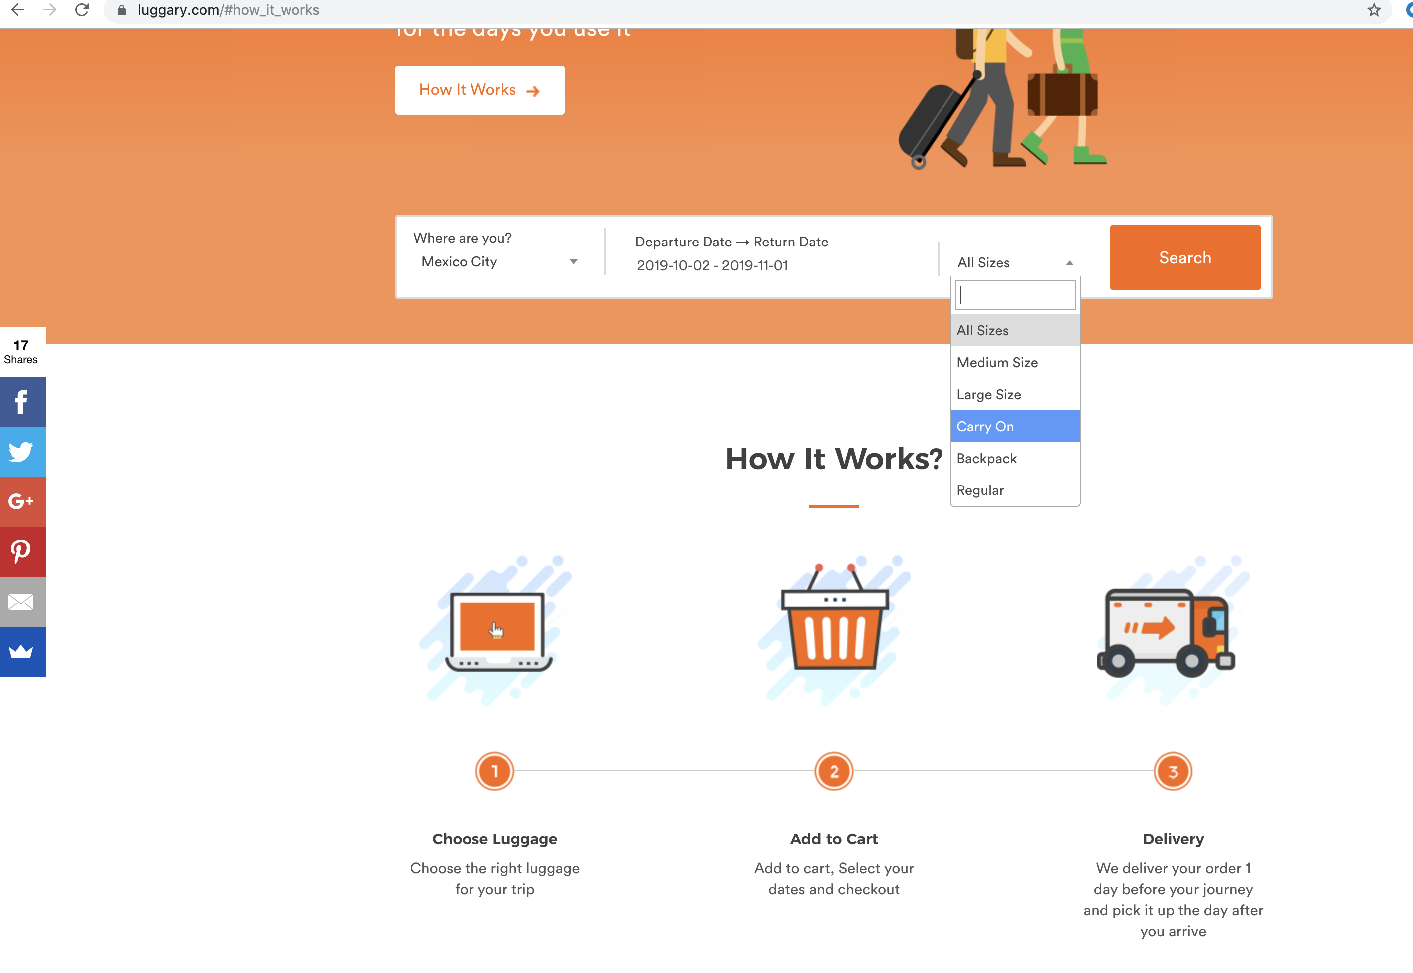1413x973 pixels.
Task: Share via Google Plus icon
Action: tap(22, 502)
